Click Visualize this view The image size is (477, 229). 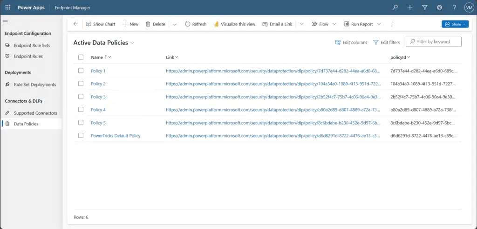235,24
